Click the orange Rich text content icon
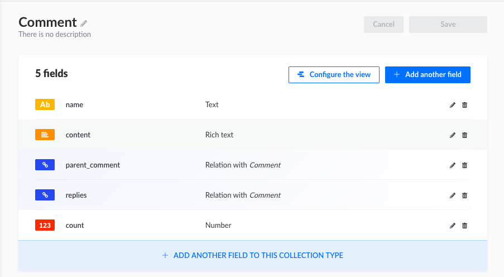 click(45, 135)
